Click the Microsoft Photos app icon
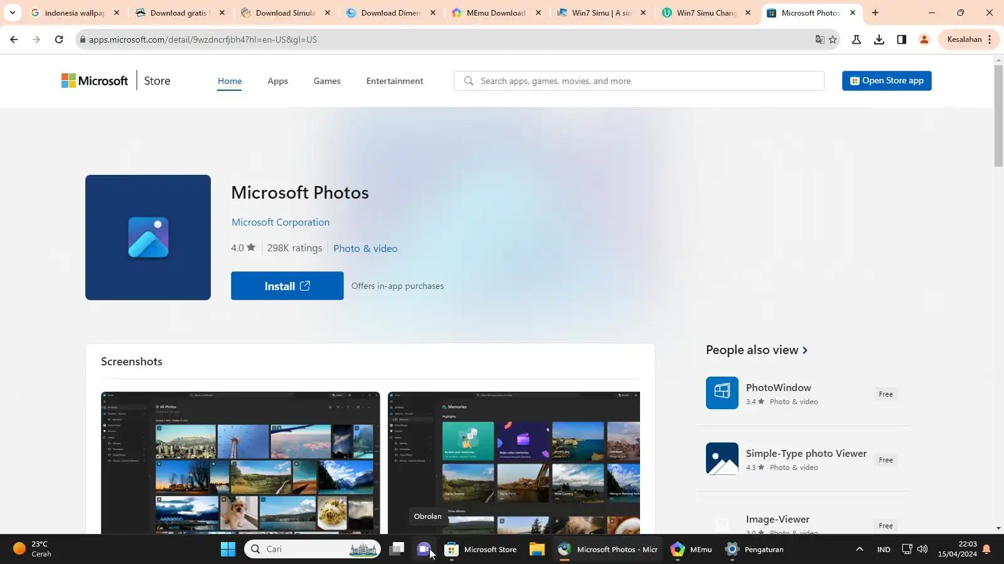Screen dimensions: 1004x564 tap(148, 238)
